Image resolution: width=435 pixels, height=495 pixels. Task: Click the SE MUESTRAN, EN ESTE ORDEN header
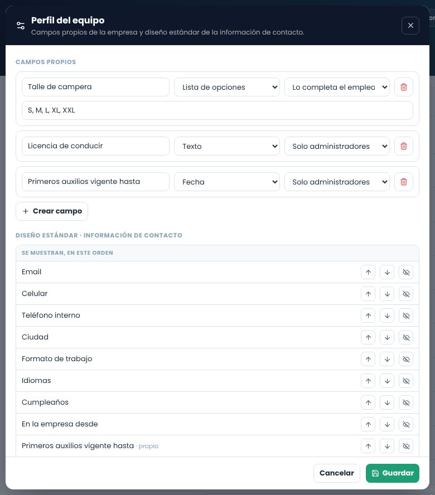(67, 253)
